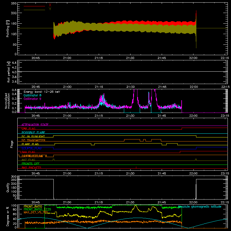Click the Roll period axis title
Viewport: 231px width, 231px height.
[x=9, y=72]
